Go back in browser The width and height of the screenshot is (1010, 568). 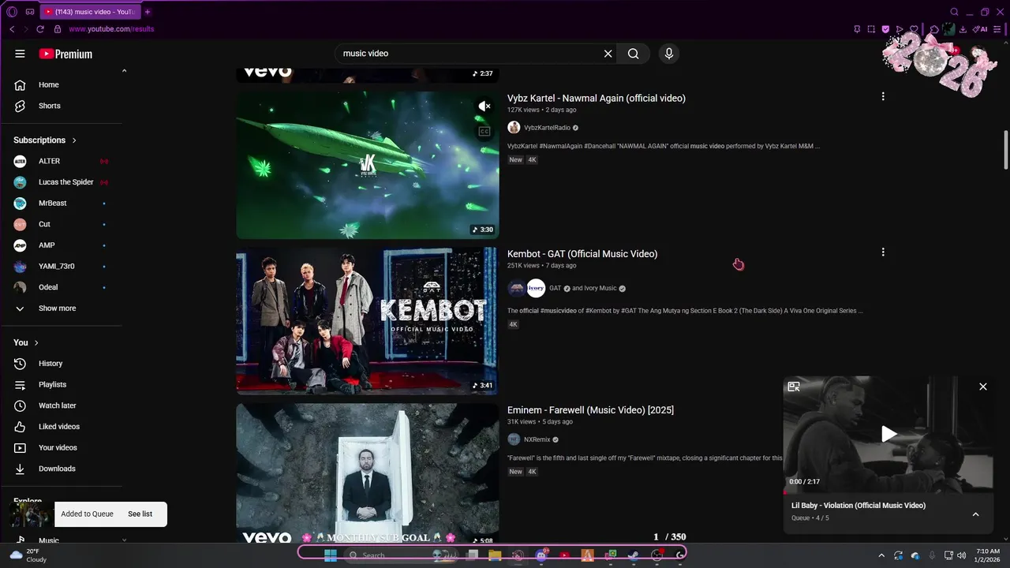click(x=12, y=29)
